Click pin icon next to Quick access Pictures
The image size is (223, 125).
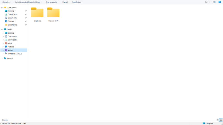tap(26, 21)
